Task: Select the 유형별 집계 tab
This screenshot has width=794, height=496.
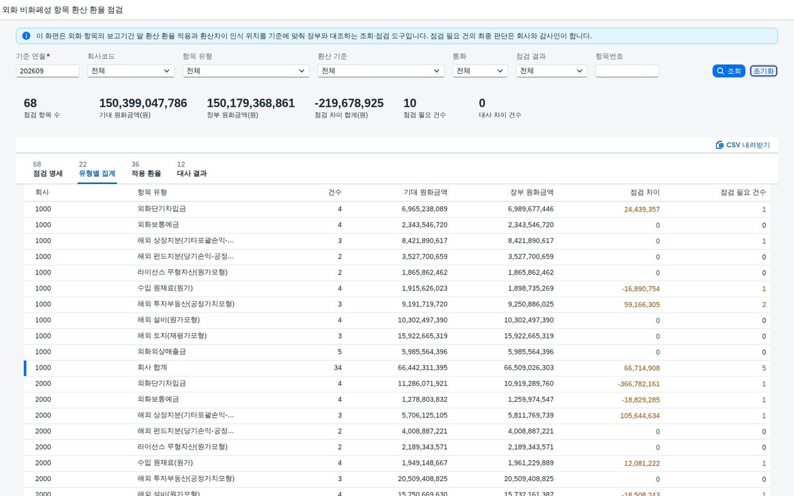Action: point(97,169)
